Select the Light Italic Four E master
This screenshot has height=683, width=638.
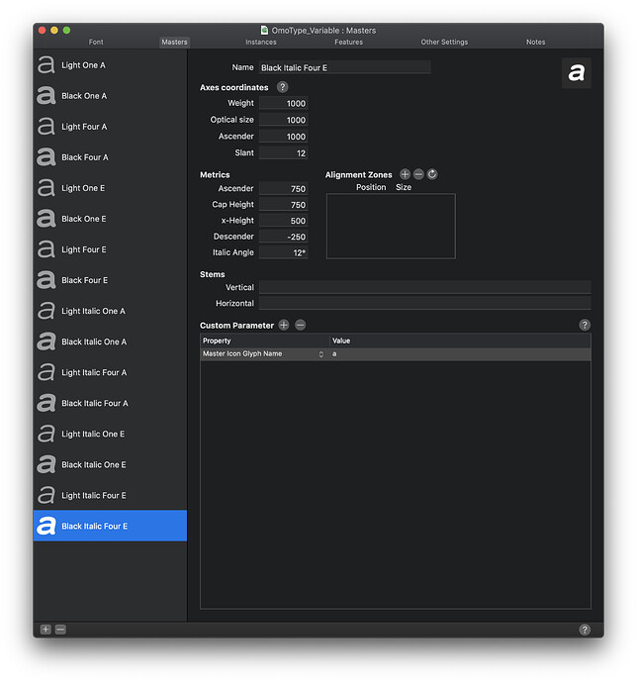click(x=110, y=495)
